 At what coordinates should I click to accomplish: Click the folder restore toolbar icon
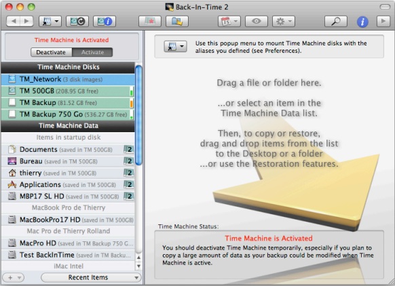(177, 22)
